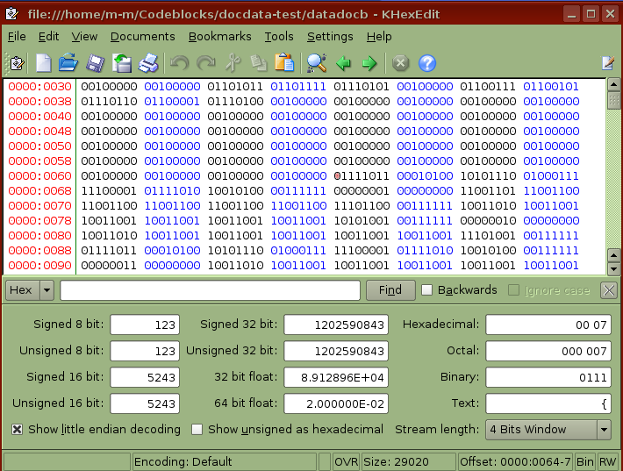Click the Signed 8 bit value field
623x471 pixels.
(145, 325)
